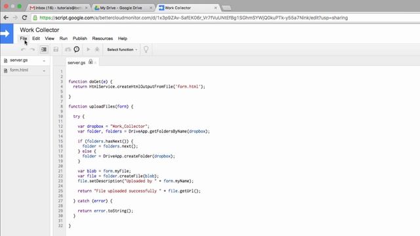Viewport: 420px width, 236px height.
Task: Click the 'Work_Collector' string in code
Action: tap(129, 127)
